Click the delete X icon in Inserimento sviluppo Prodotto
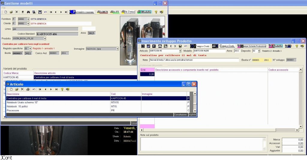 (x=154, y=46)
